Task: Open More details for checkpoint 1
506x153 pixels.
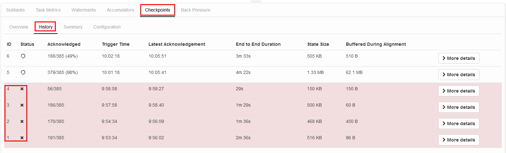Action: click(x=459, y=140)
